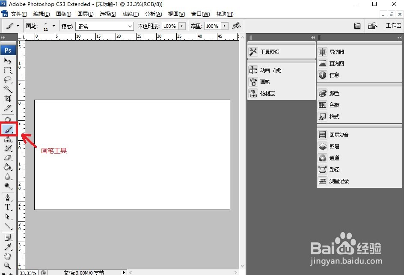
Task: Open the 导航器 panel
Action: coord(359,52)
